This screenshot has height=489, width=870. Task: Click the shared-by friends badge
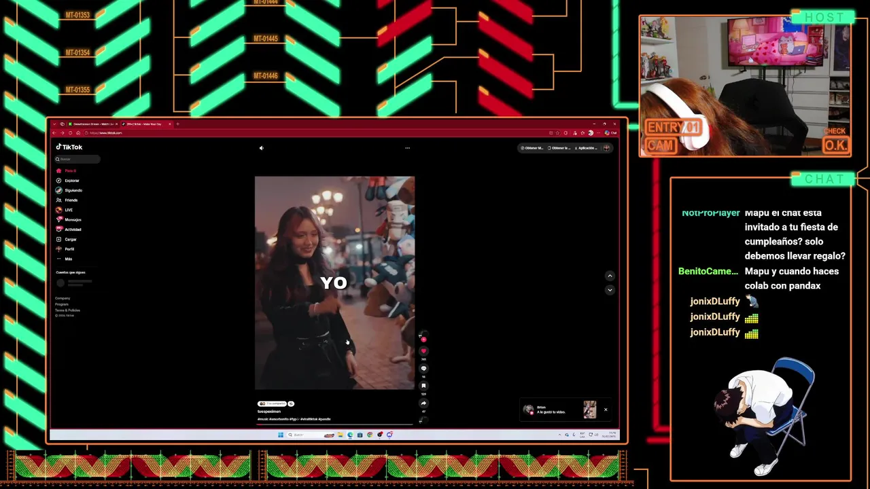(x=272, y=403)
